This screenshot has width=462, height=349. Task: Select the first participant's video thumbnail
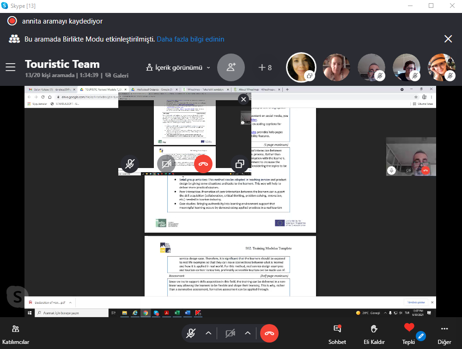[x=301, y=67]
